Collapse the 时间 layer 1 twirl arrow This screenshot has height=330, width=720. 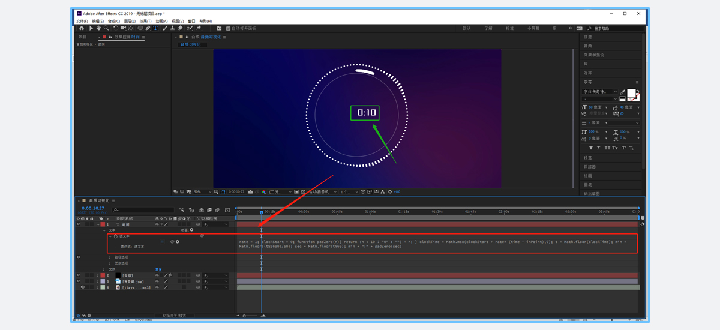pos(98,224)
